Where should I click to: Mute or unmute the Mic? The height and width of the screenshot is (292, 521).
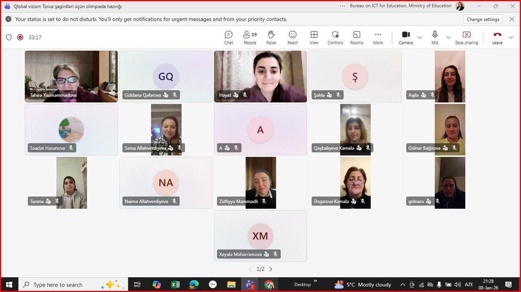click(x=435, y=37)
